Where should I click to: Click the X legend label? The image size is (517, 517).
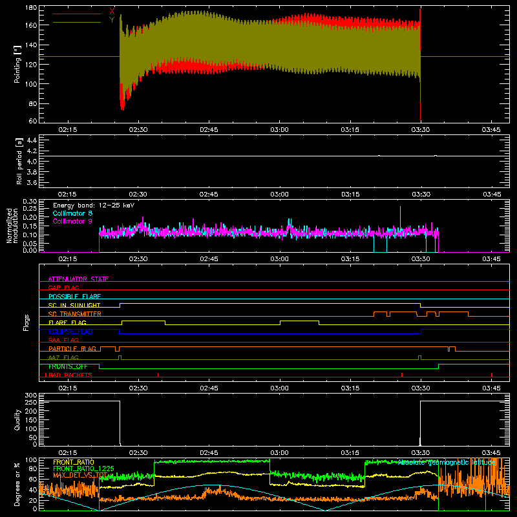tap(112, 12)
